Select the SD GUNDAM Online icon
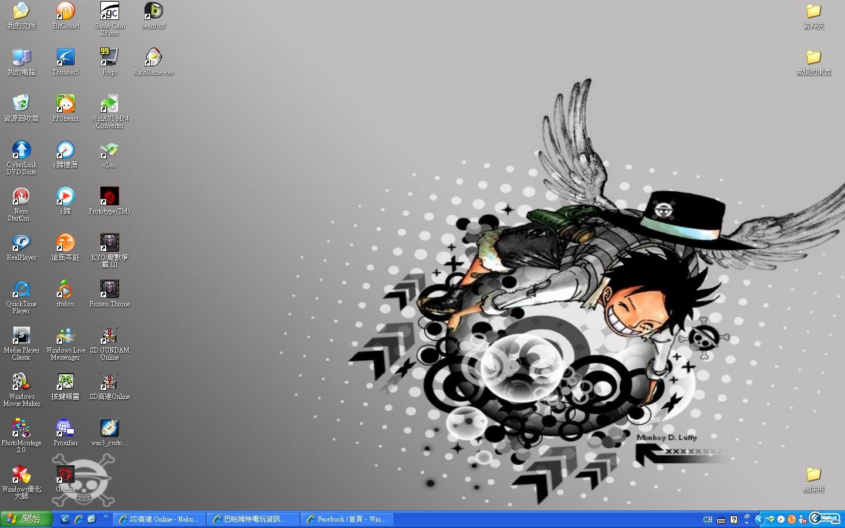 point(110,343)
